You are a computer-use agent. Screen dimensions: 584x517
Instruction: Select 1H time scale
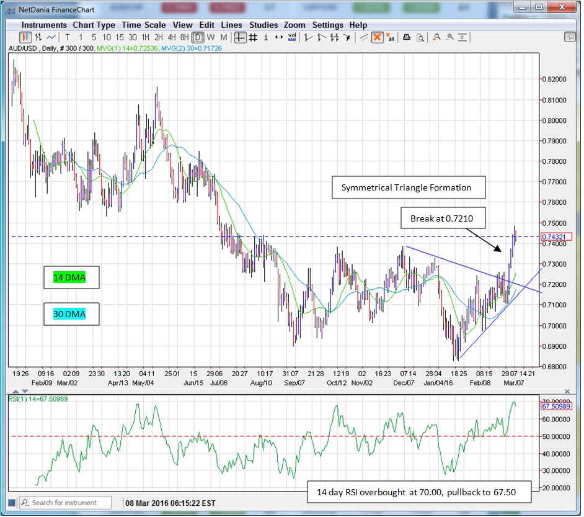coord(145,37)
